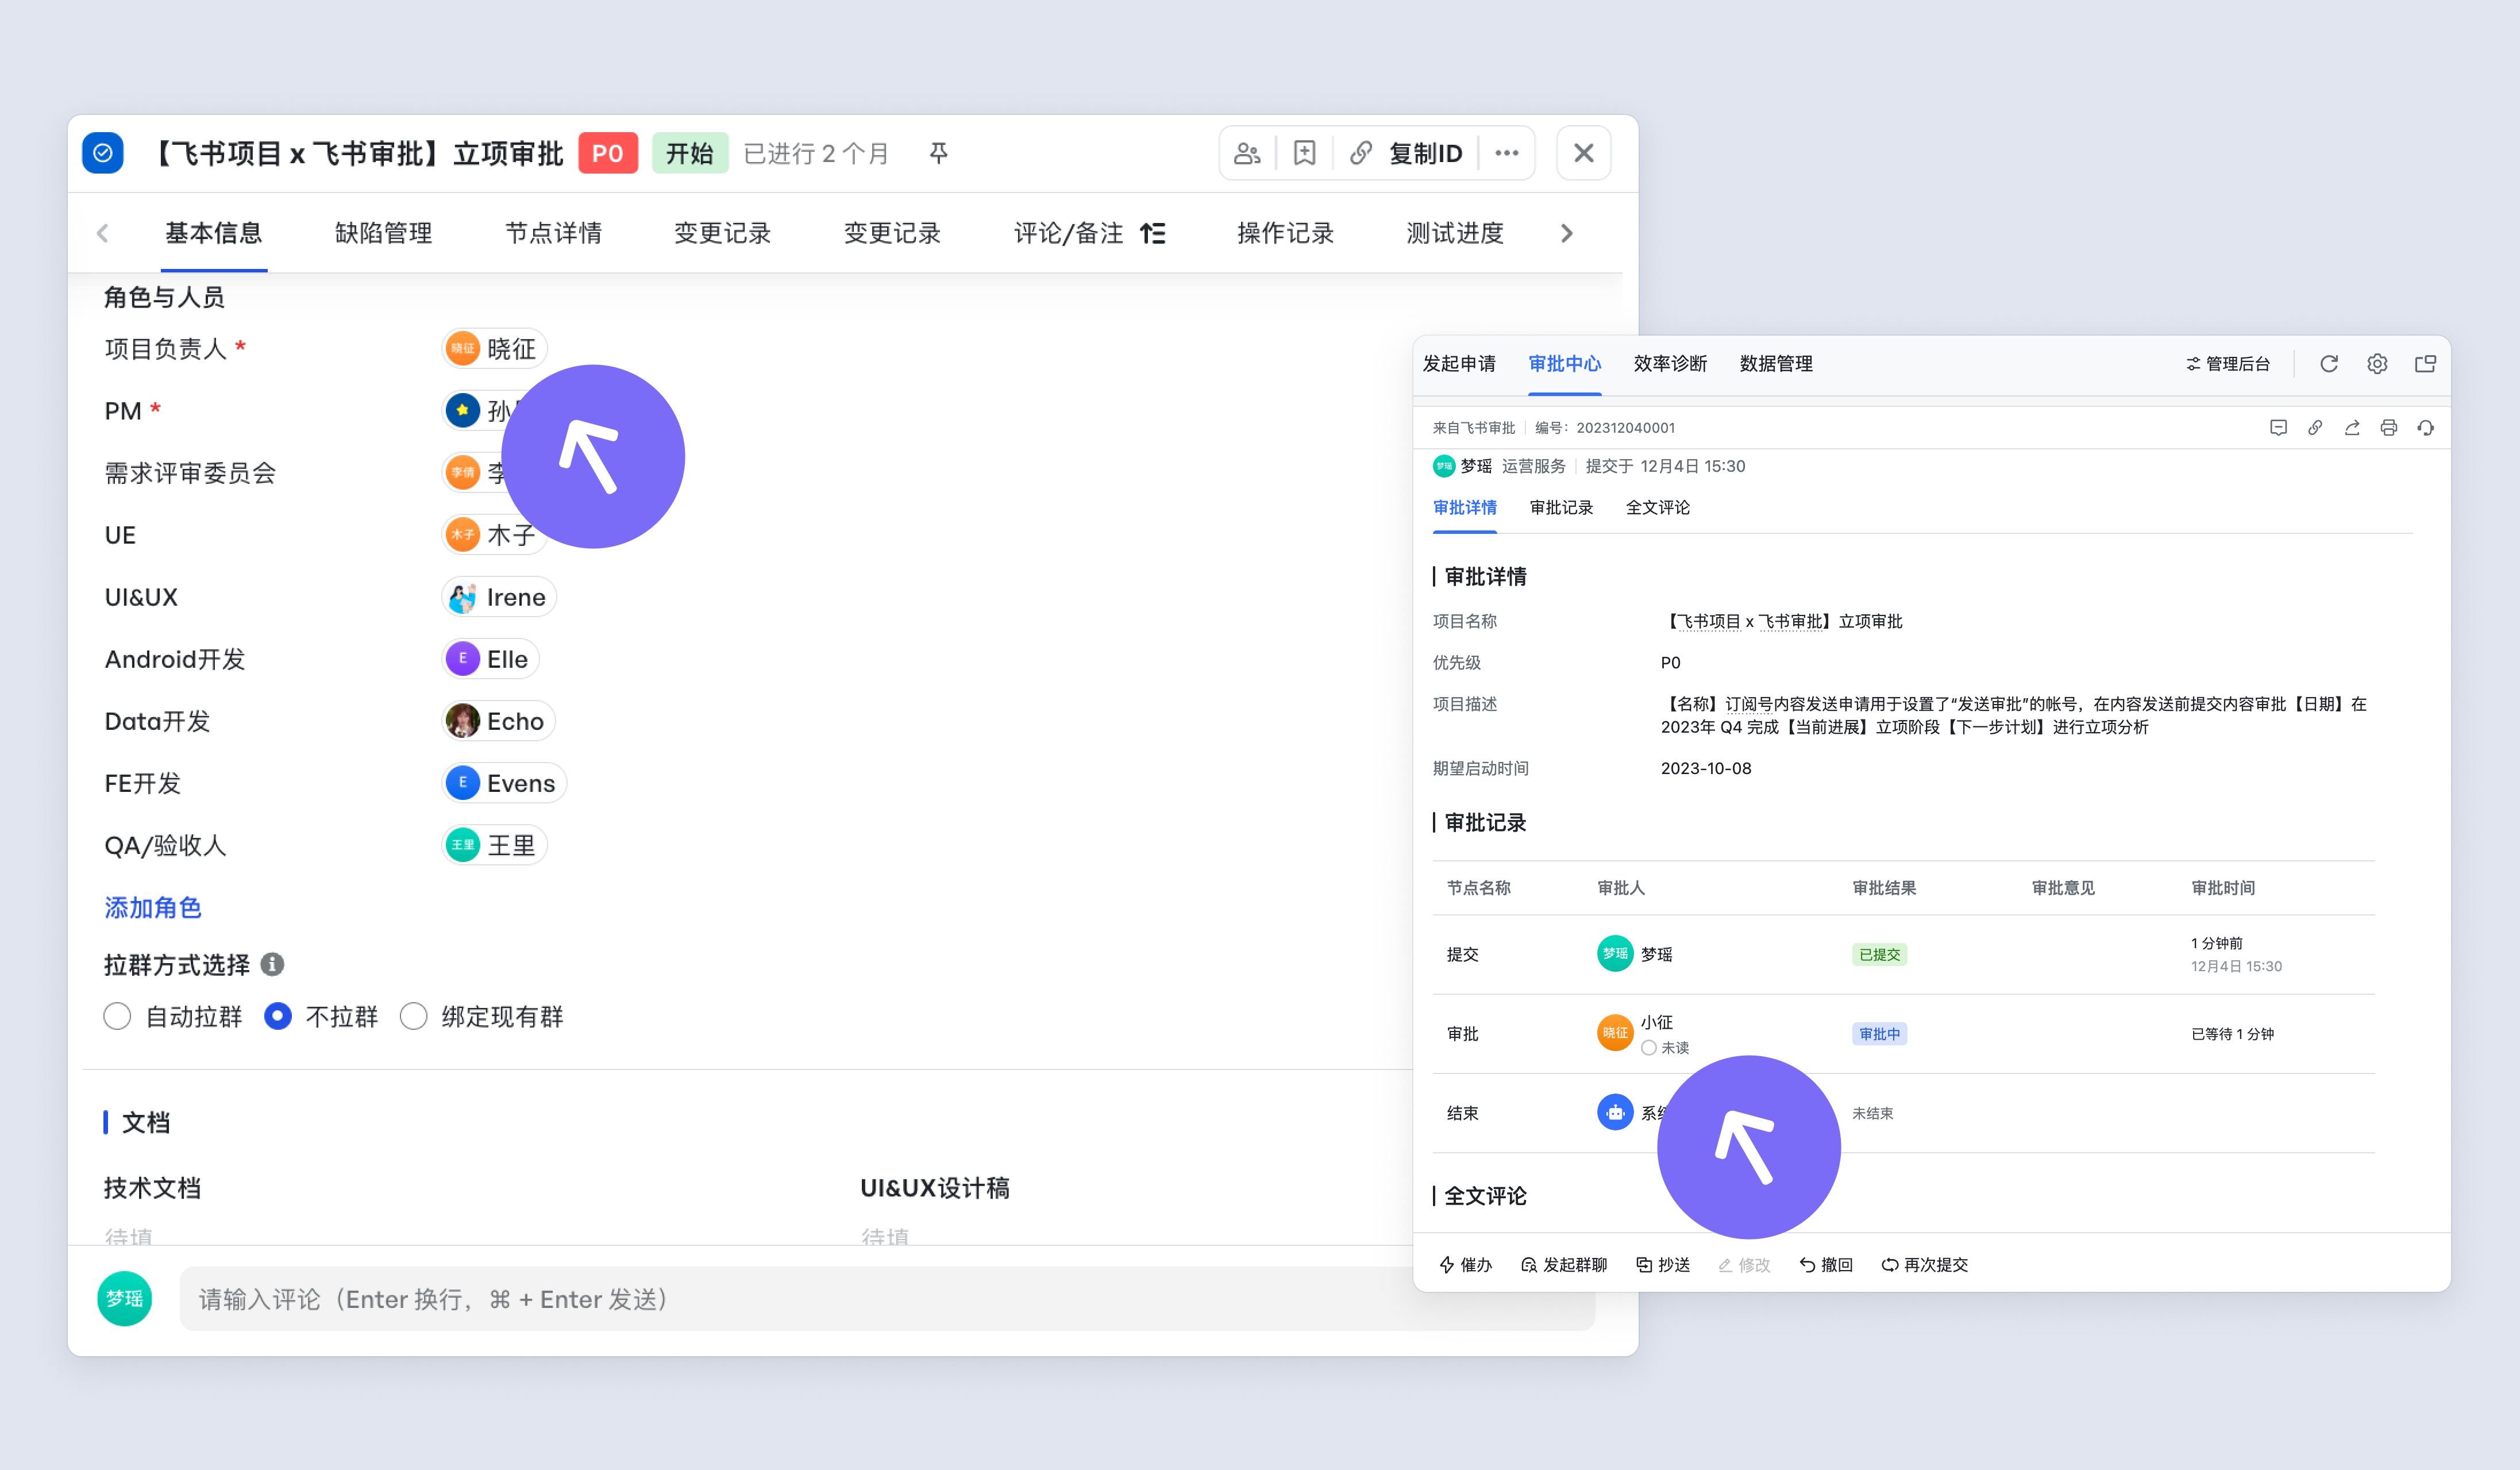Click the 催办 button
The width and height of the screenshot is (2520, 1470).
tap(1466, 1265)
